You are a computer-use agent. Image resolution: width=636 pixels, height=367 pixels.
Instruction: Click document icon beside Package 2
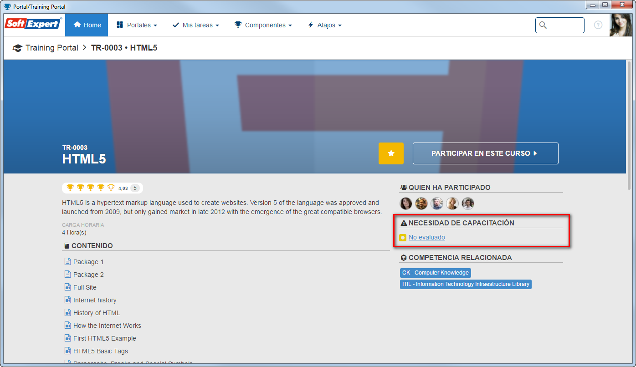pos(67,274)
